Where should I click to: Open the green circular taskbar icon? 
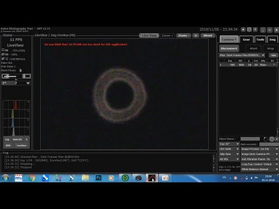click(125, 178)
